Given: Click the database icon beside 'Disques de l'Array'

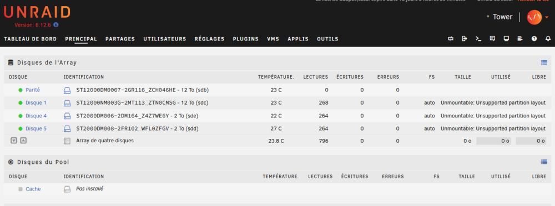Looking at the screenshot, I should (x=11, y=63).
